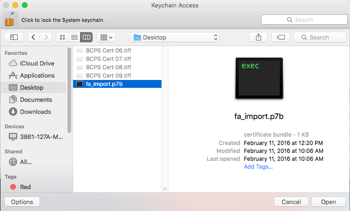Open the item arrangement dropdown
The width and height of the screenshot is (350, 211).
tap(106, 37)
